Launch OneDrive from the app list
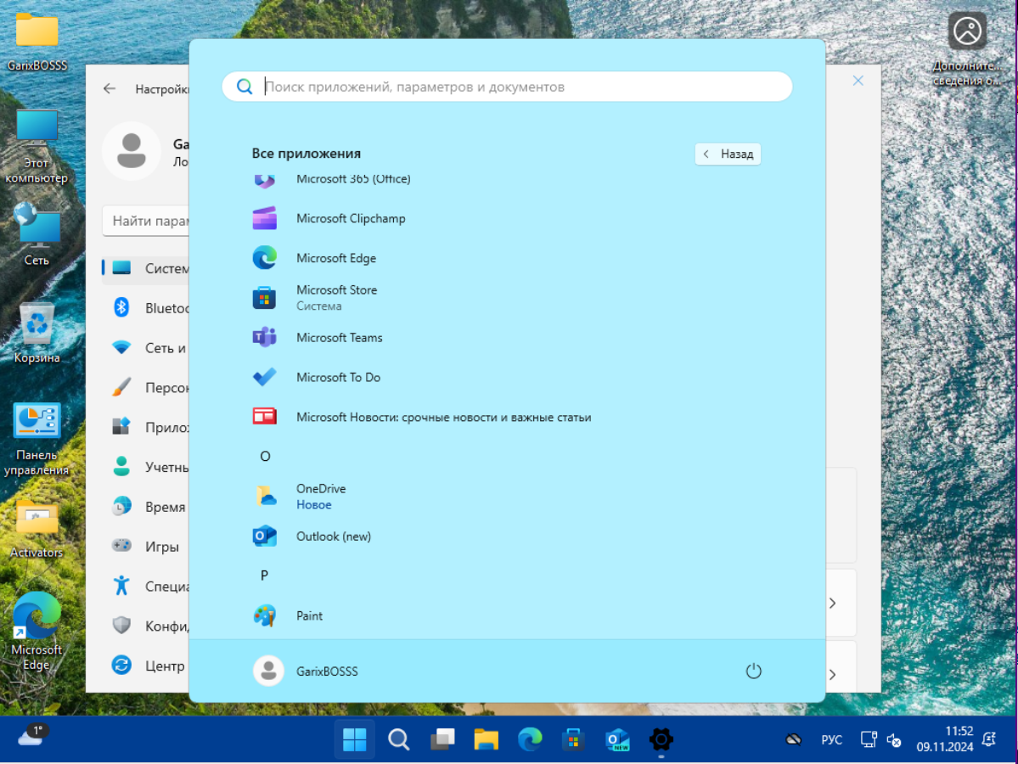This screenshot has width=1018, height=764. click(320, 496)
